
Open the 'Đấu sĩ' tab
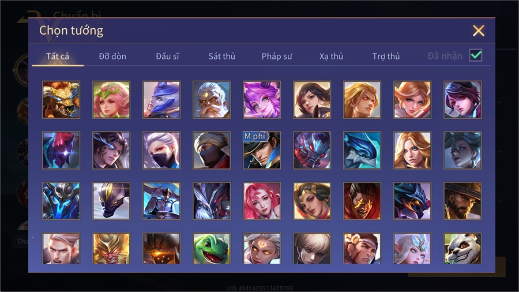(x=167, y=57)
